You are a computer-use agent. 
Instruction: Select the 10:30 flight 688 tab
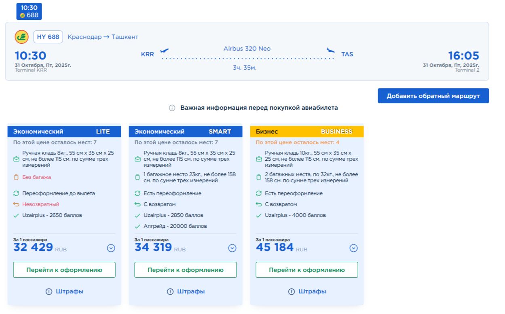click(29, 11)
